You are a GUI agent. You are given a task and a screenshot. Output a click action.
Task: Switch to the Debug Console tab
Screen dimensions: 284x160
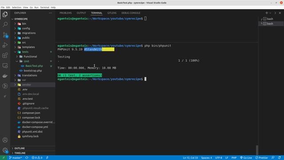pos(131,13)
